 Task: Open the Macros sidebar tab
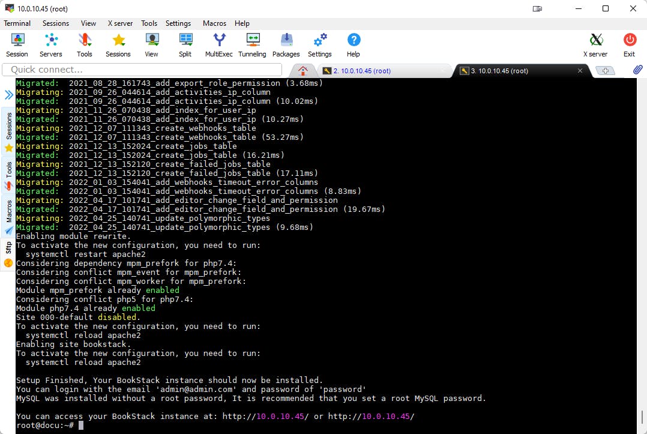point(8,216)
